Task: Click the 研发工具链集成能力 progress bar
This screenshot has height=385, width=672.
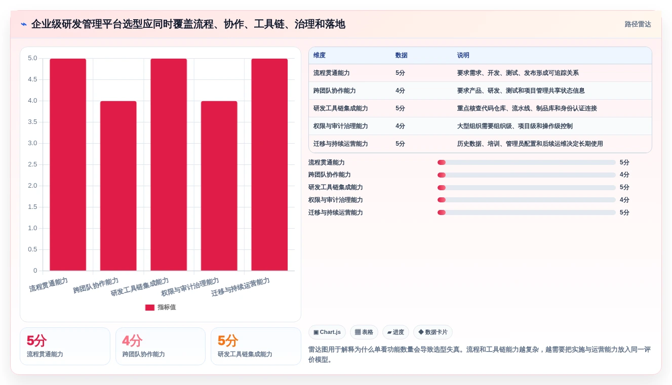Action: coord(527,188)
